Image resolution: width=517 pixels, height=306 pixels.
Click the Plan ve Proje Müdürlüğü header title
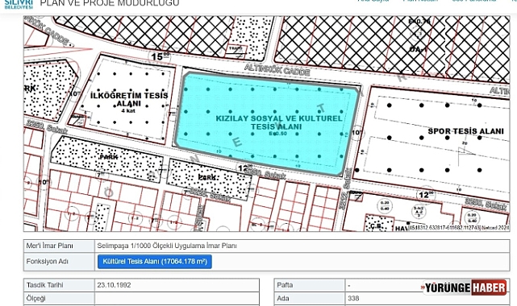coord(110,2)
